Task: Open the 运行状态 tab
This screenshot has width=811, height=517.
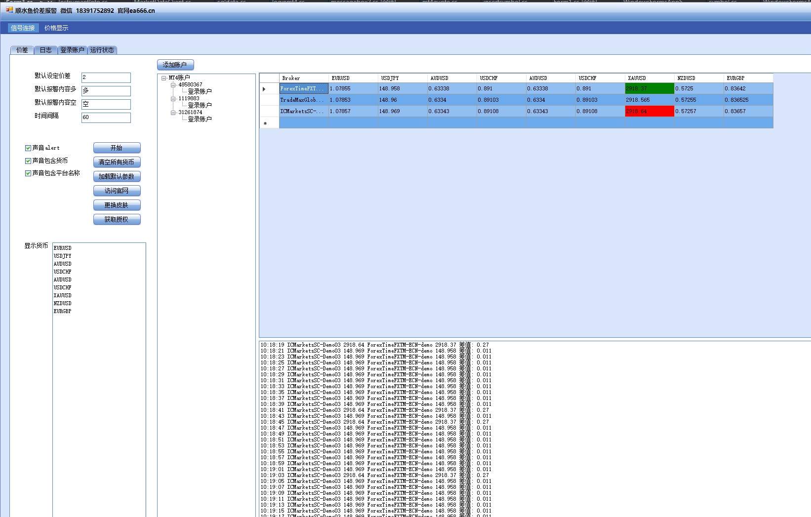Action: pos(102,50)
